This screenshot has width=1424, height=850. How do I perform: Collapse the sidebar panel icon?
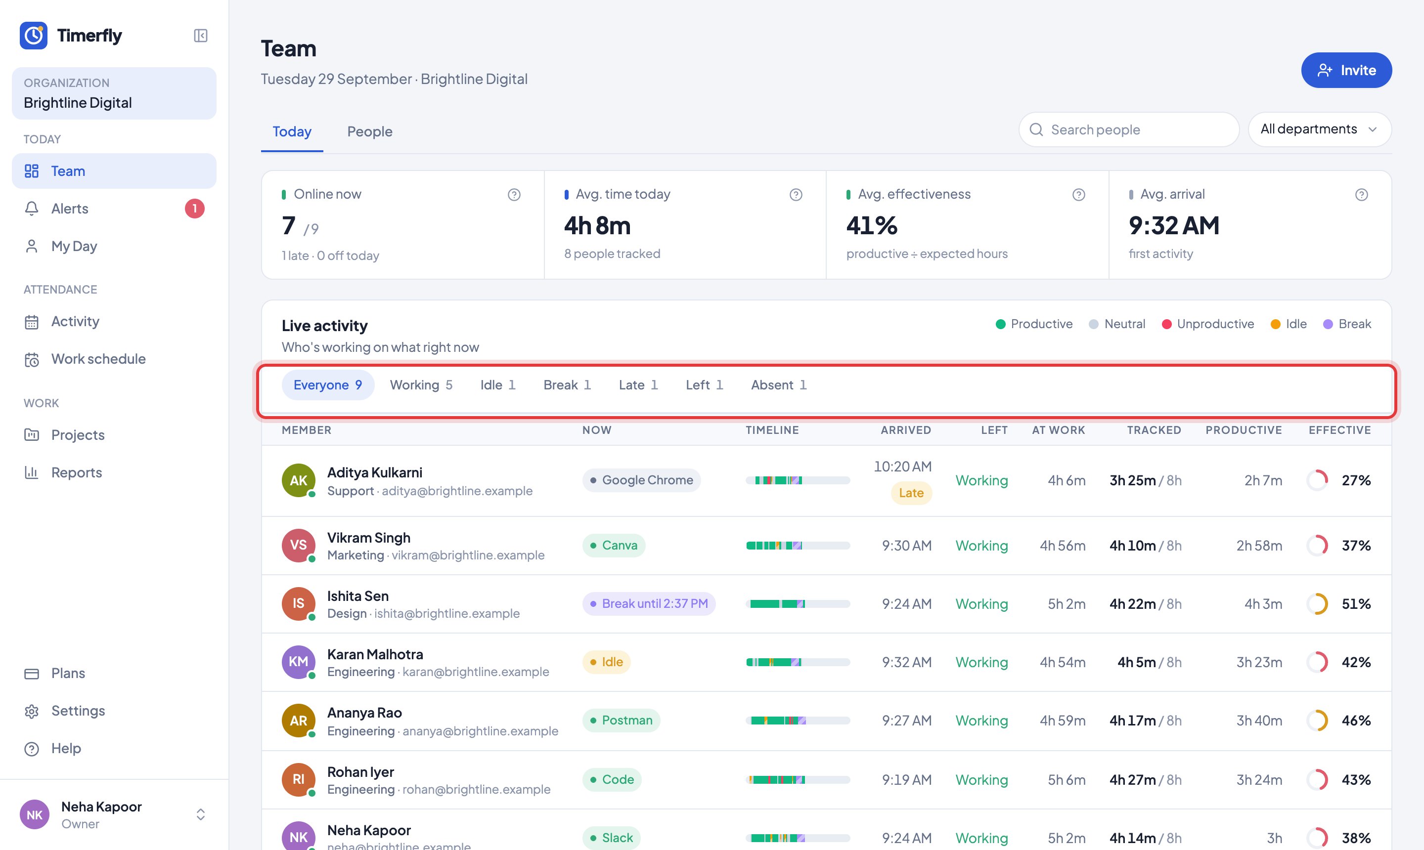coord(201,36)
